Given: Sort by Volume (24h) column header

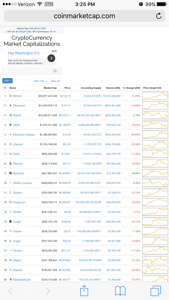Looking at the screenshot, I should [x=113, y=88].
